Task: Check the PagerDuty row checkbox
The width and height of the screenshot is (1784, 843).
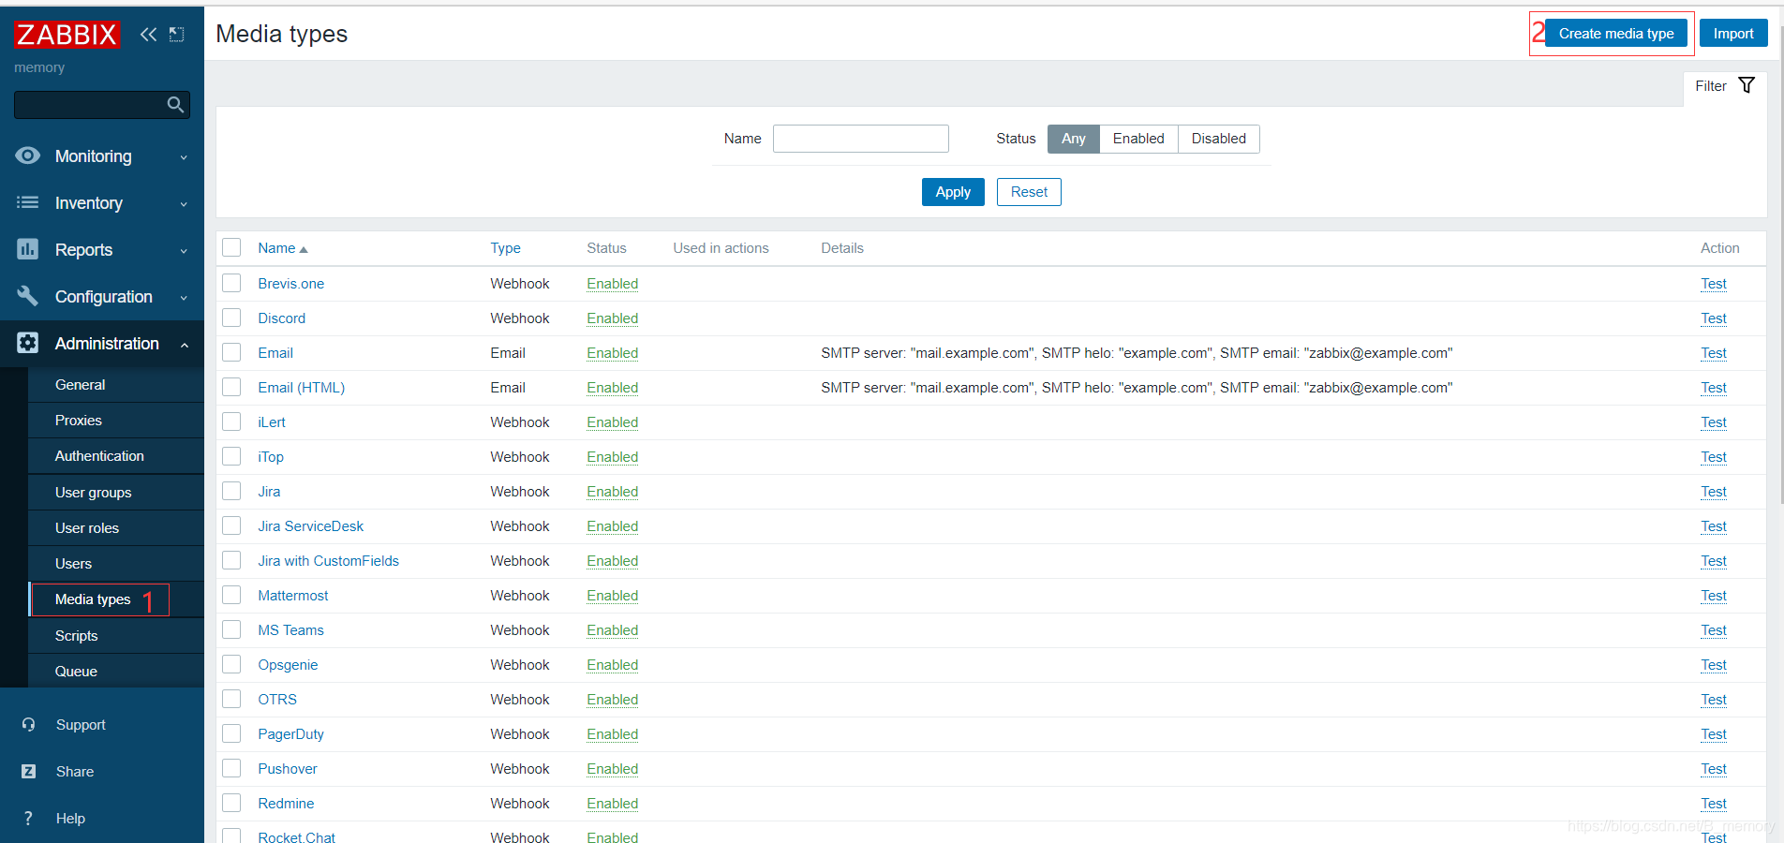Action: coord(231,733)
